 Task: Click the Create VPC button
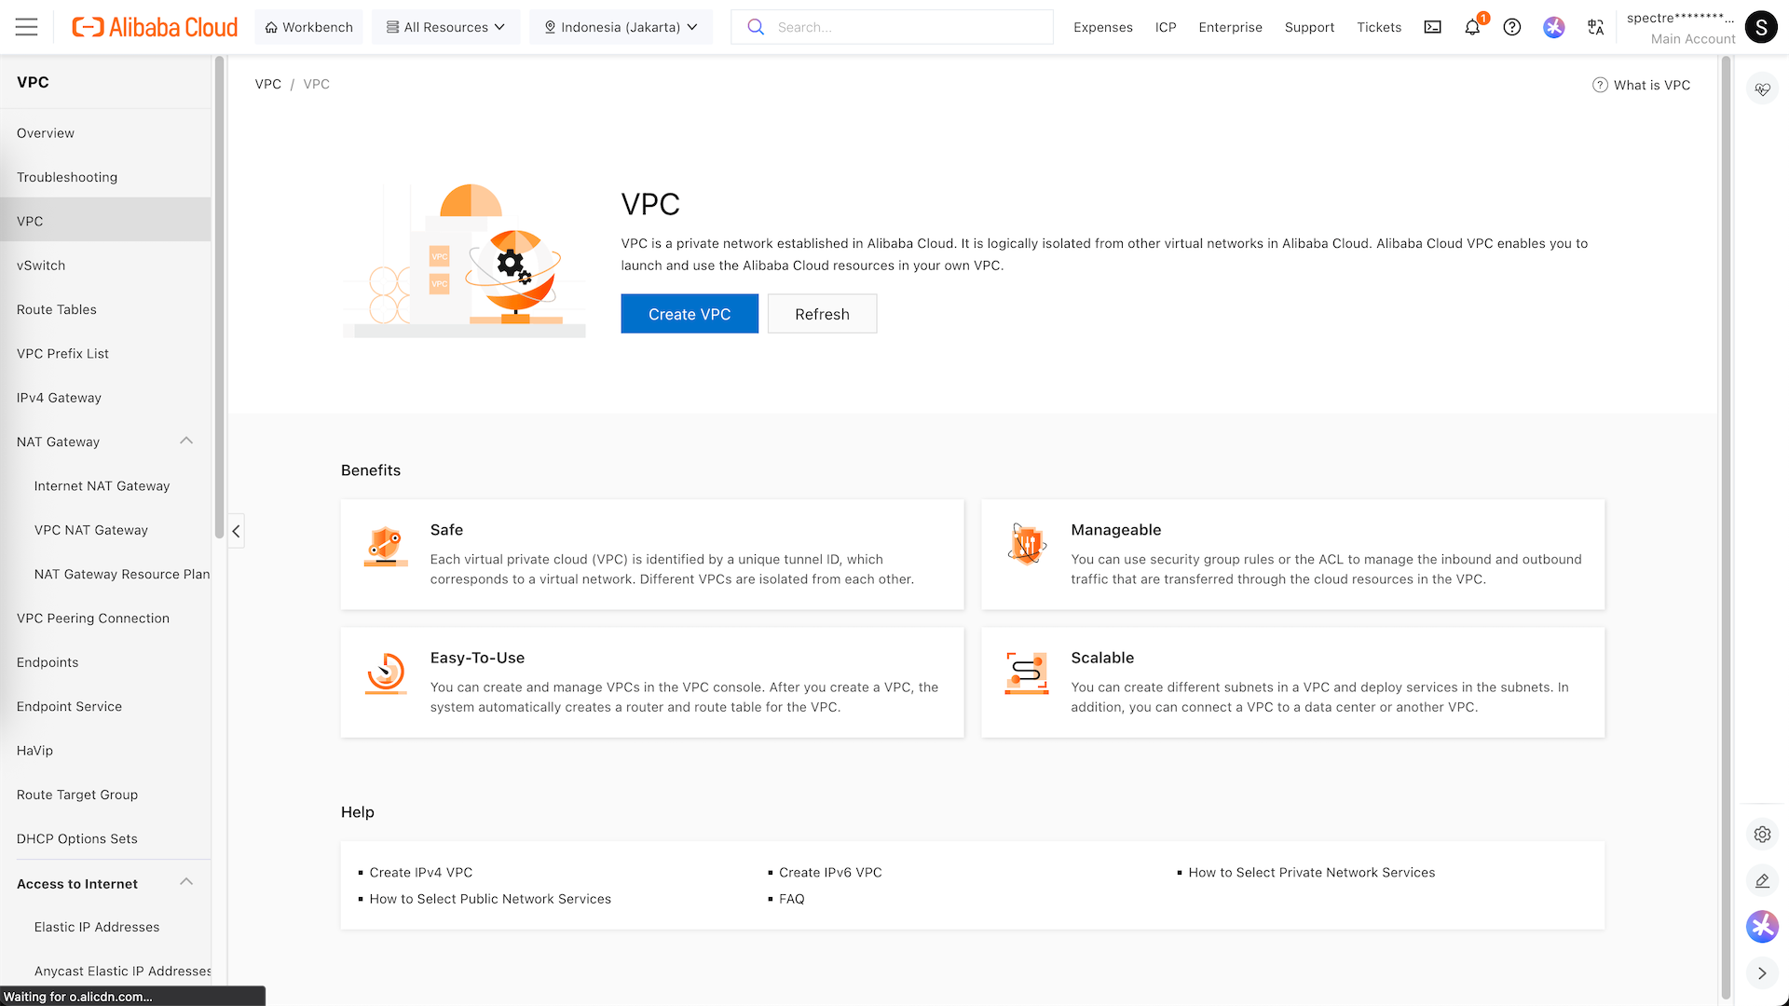(690, 314)
